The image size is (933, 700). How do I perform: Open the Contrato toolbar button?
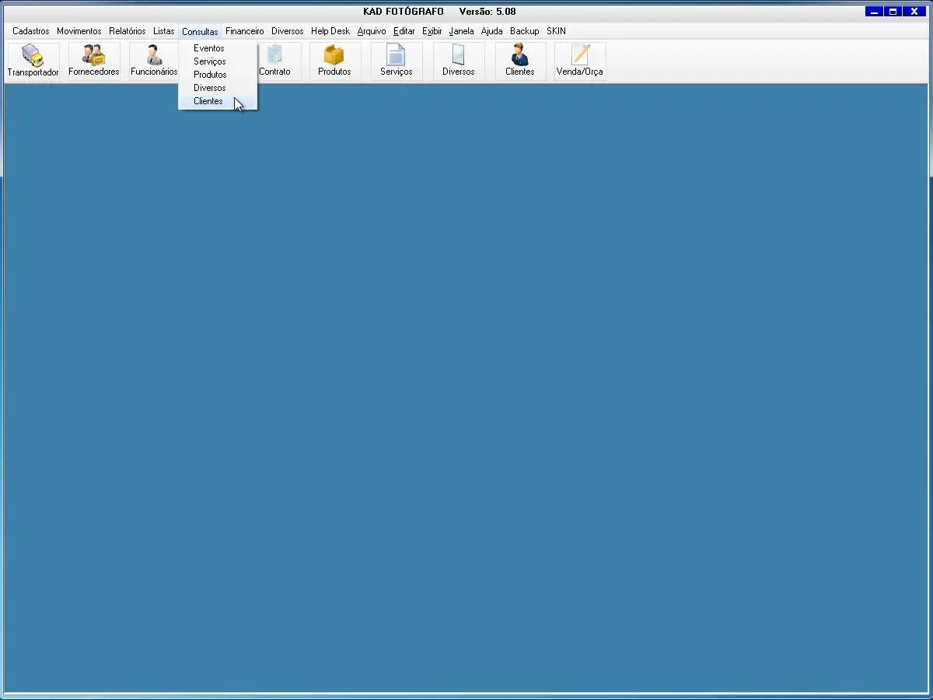tap(274, 61)
